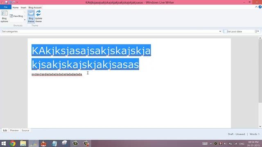Show hidden tray icons arrow

tap(211, 143)
